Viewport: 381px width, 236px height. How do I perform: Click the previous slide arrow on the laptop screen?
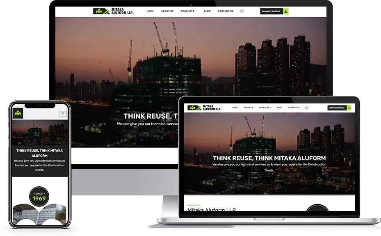point(196,154)
